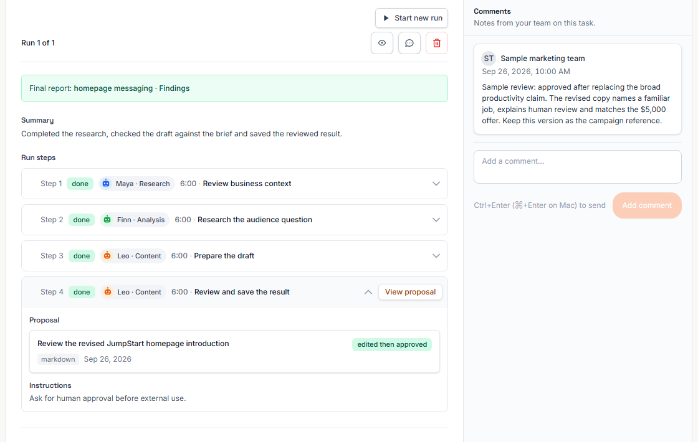Click the 'done' badge in Step 3
The height and width of the screenshot is (442, 698).
tap(82, 256)
